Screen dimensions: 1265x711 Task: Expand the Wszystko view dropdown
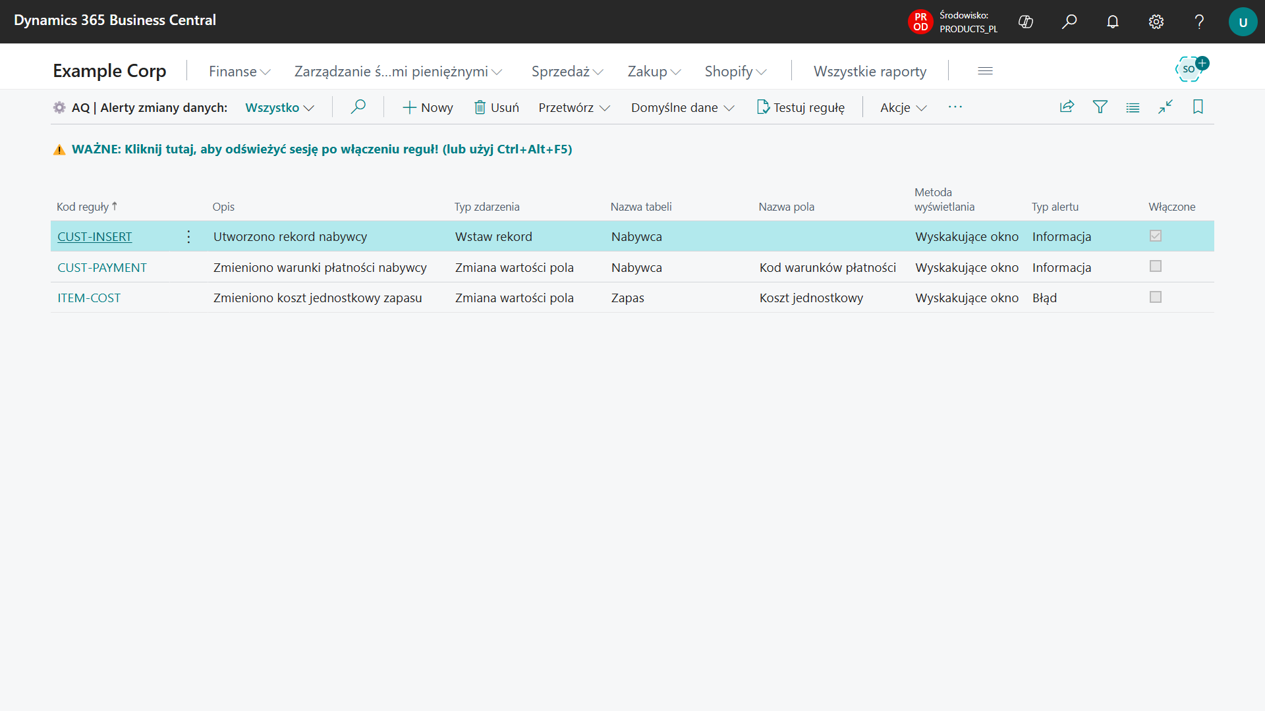coord(279,107)
